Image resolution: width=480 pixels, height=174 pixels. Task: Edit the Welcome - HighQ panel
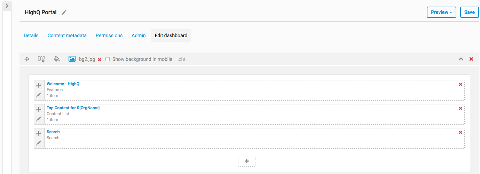click(x=39, y=95)
